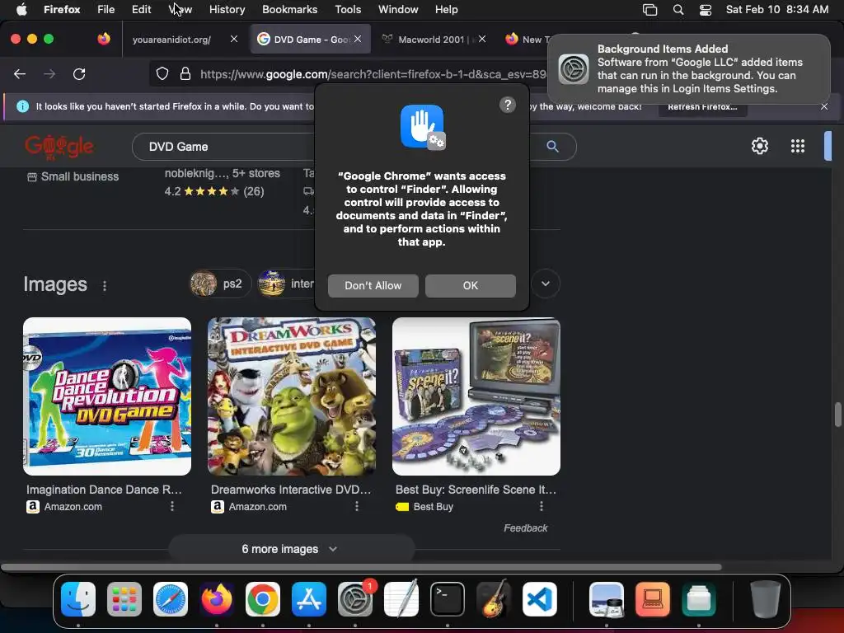The image size is (844, 633).
Task: Dismiss the Firefox refresh notification bar
Action: coord(824,106)
